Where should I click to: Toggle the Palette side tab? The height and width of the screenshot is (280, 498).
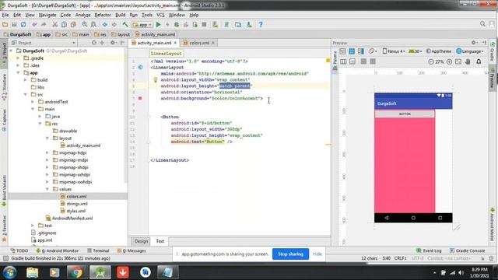point(335,61)
